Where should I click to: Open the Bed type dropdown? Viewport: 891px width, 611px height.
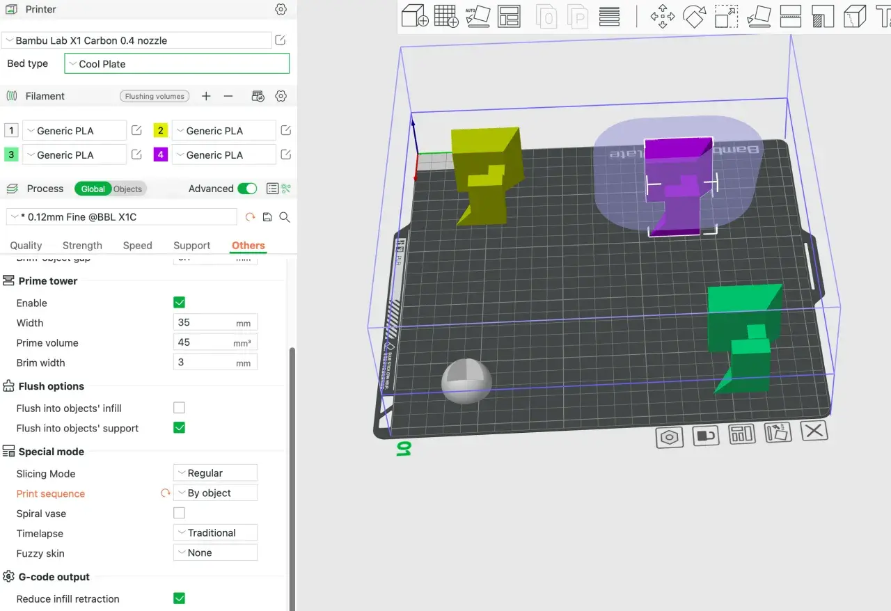(177, 63)
